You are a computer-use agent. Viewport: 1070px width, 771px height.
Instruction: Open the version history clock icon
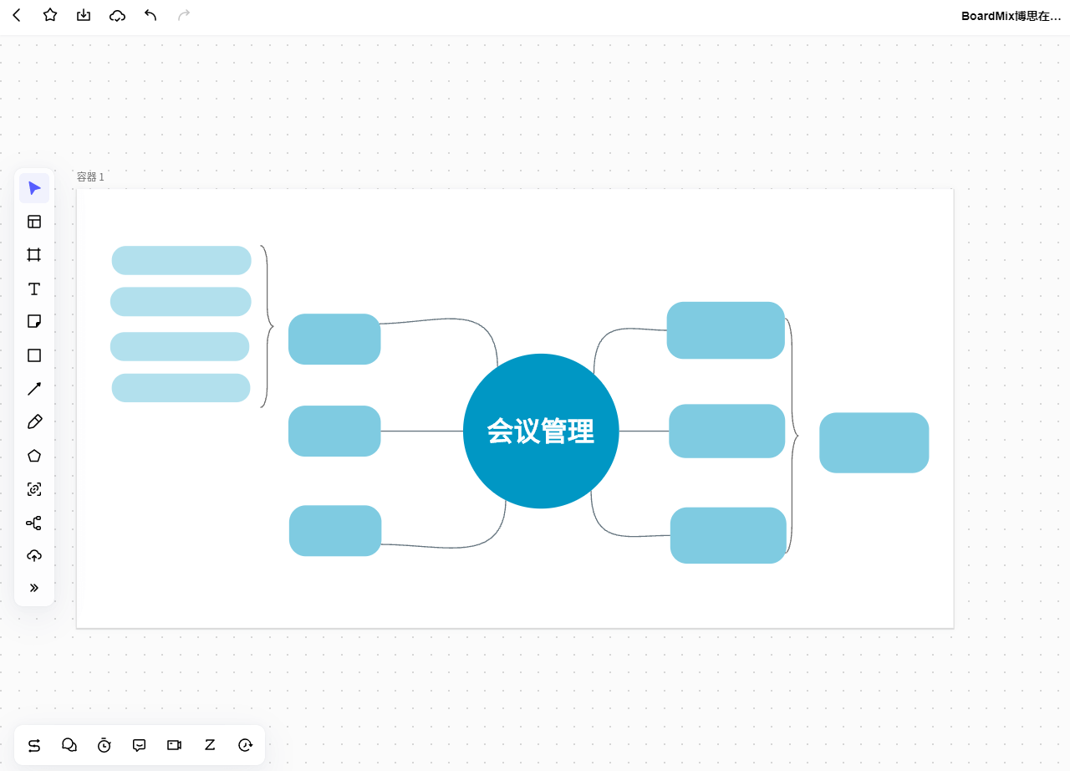pyautogui.click(x=245, y=745)
